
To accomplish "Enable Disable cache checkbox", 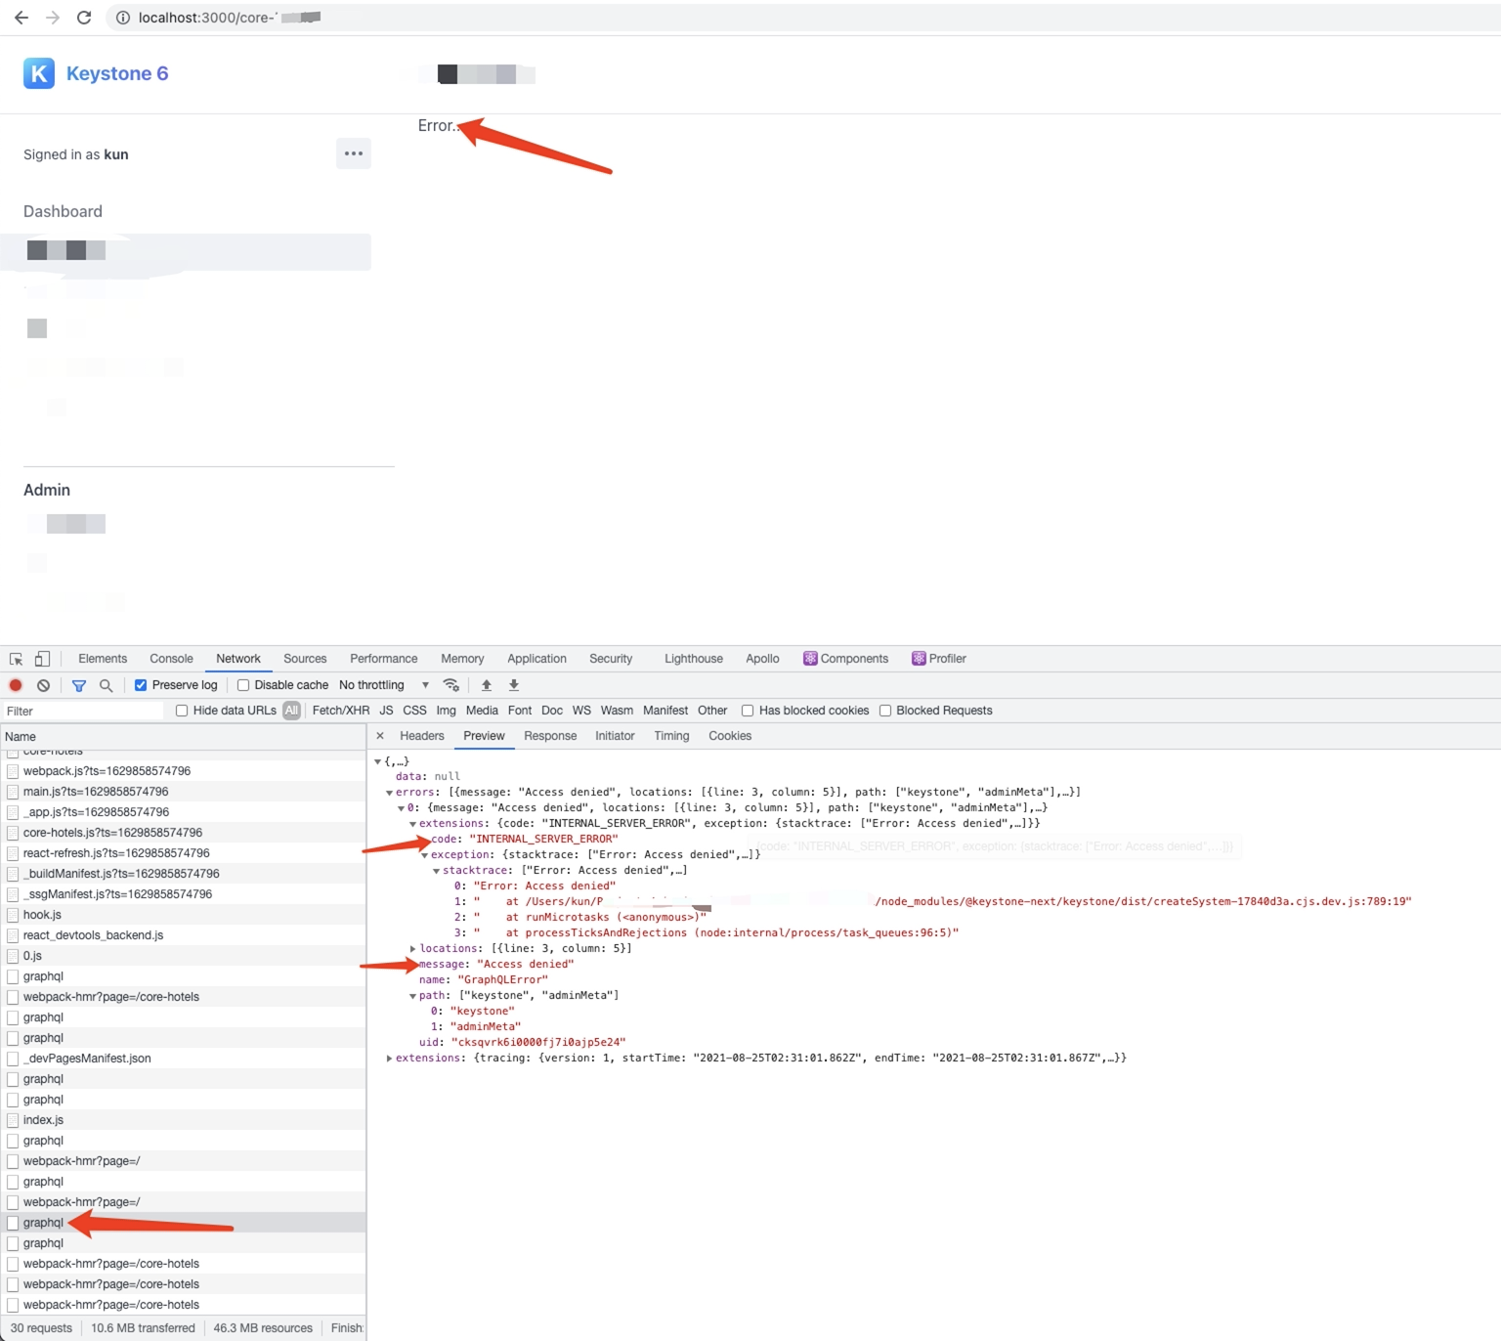I will (243, 685).
